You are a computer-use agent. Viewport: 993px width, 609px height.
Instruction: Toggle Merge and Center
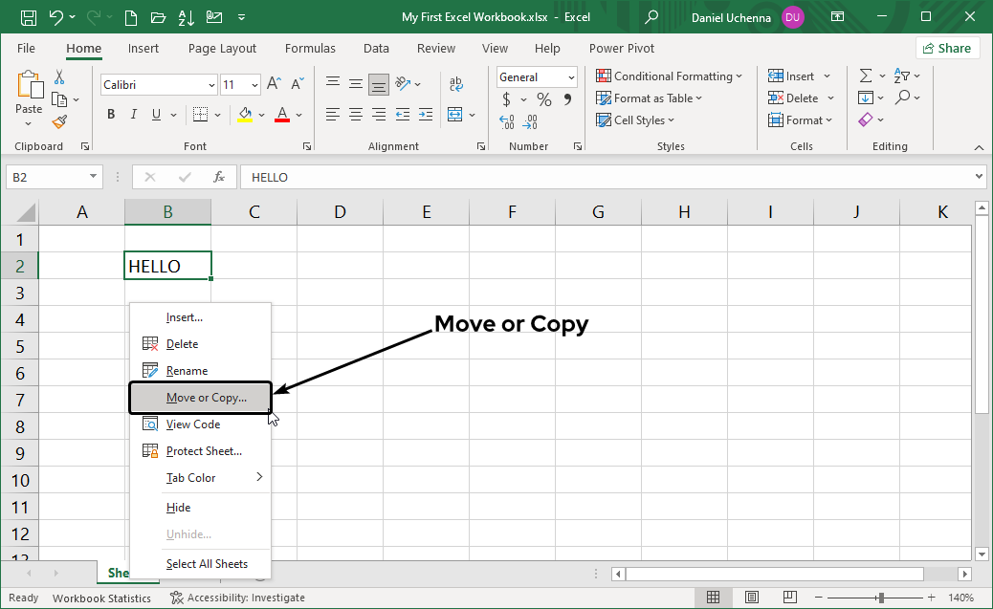pyautogui.click(x=456, y=114)
